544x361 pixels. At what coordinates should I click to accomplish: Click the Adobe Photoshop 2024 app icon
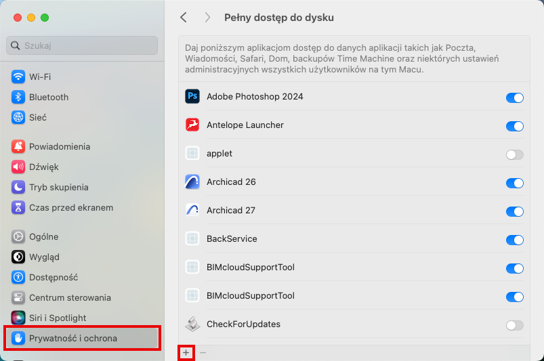tap(192, 96)
